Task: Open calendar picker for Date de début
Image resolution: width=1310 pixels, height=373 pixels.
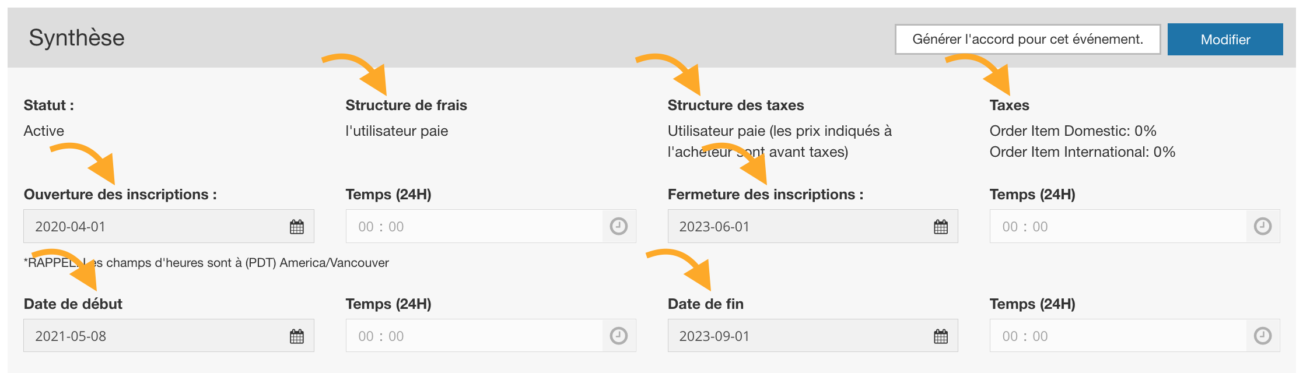Action: coord(297,336)
